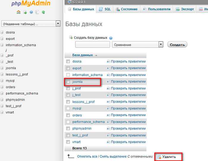Open the phpMyAdmin home icon

18,12
